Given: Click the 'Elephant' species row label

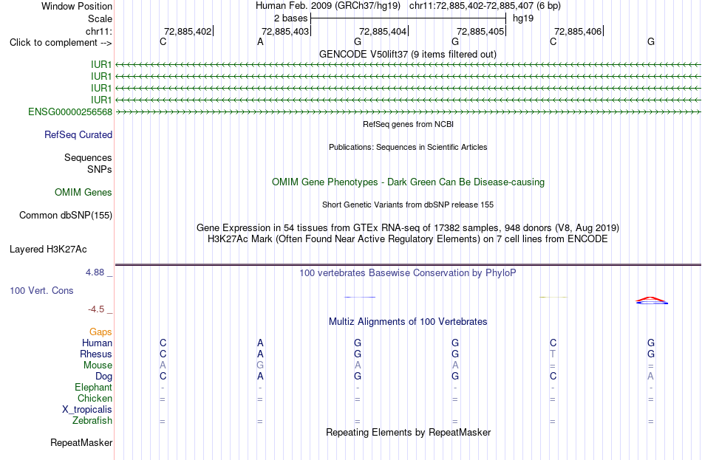Looking at the screenshot, I should [x=94, y=388].
